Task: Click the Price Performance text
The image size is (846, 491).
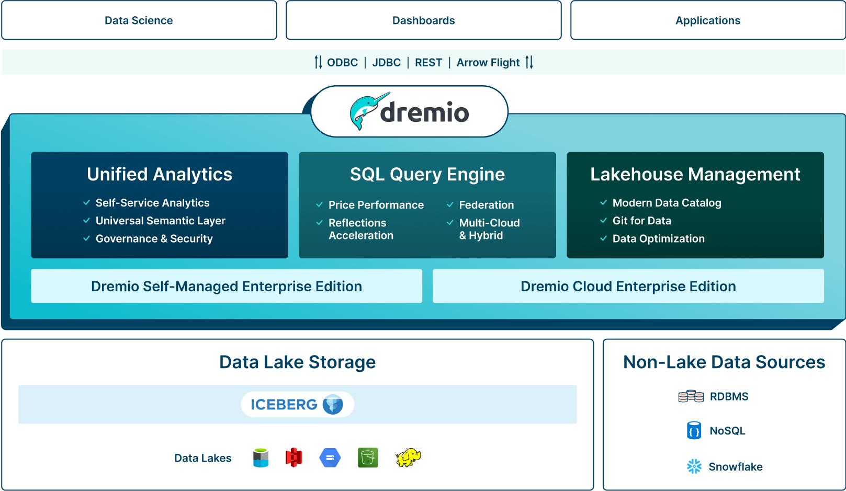Action: [x=376, y=205]
